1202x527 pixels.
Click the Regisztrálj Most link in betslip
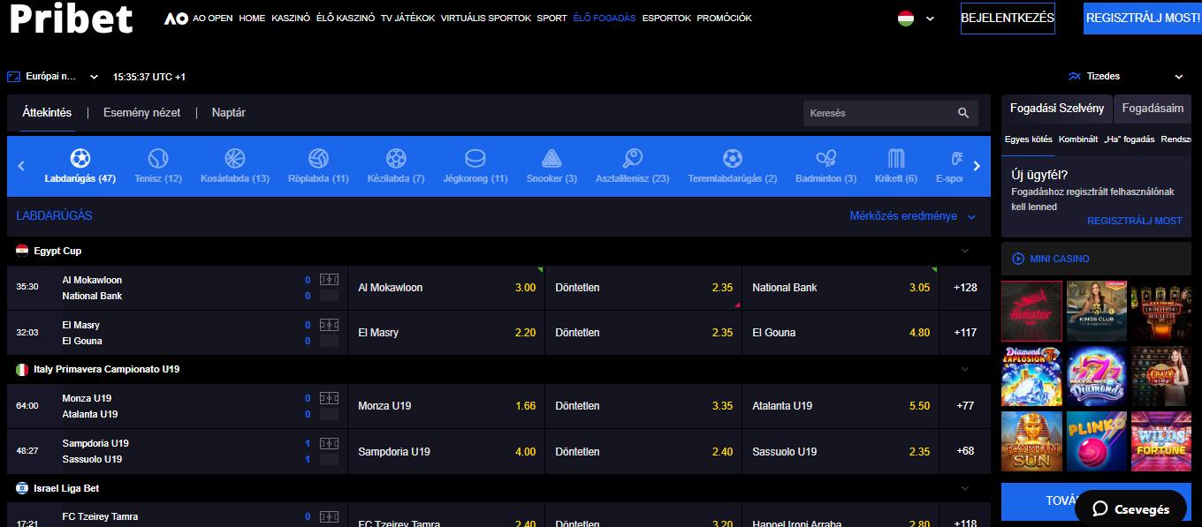pyautogui.click(x=1135, y=221)
